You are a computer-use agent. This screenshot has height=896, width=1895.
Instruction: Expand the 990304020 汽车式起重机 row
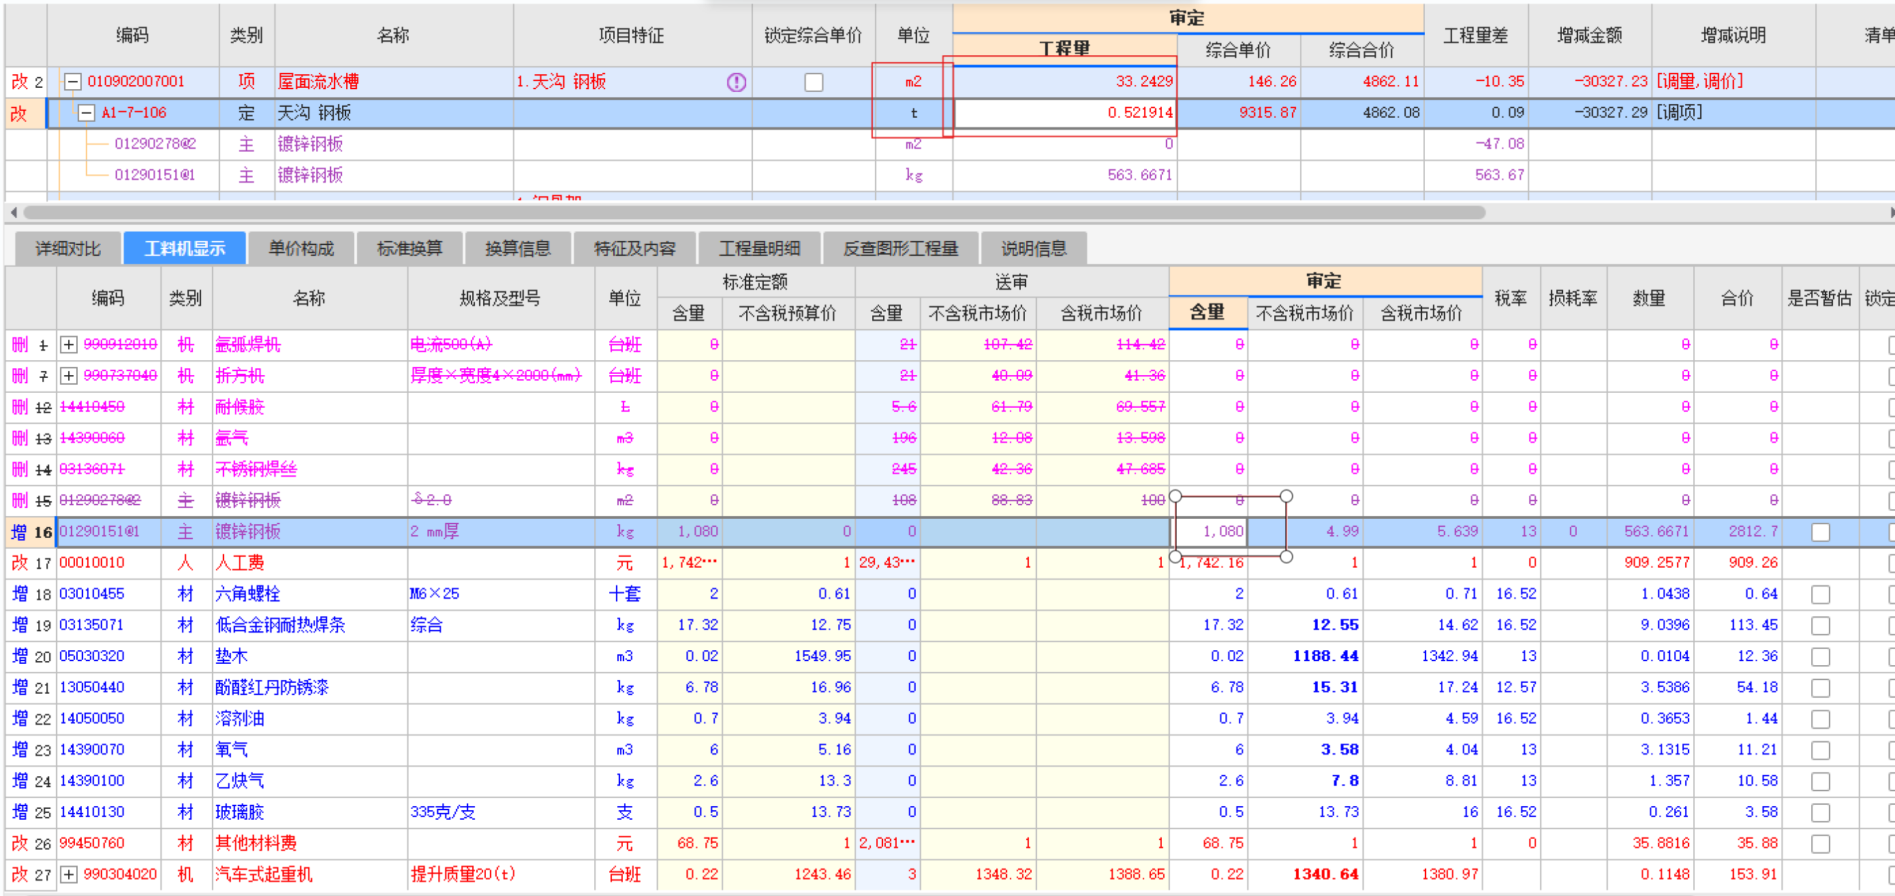(68, 874)
